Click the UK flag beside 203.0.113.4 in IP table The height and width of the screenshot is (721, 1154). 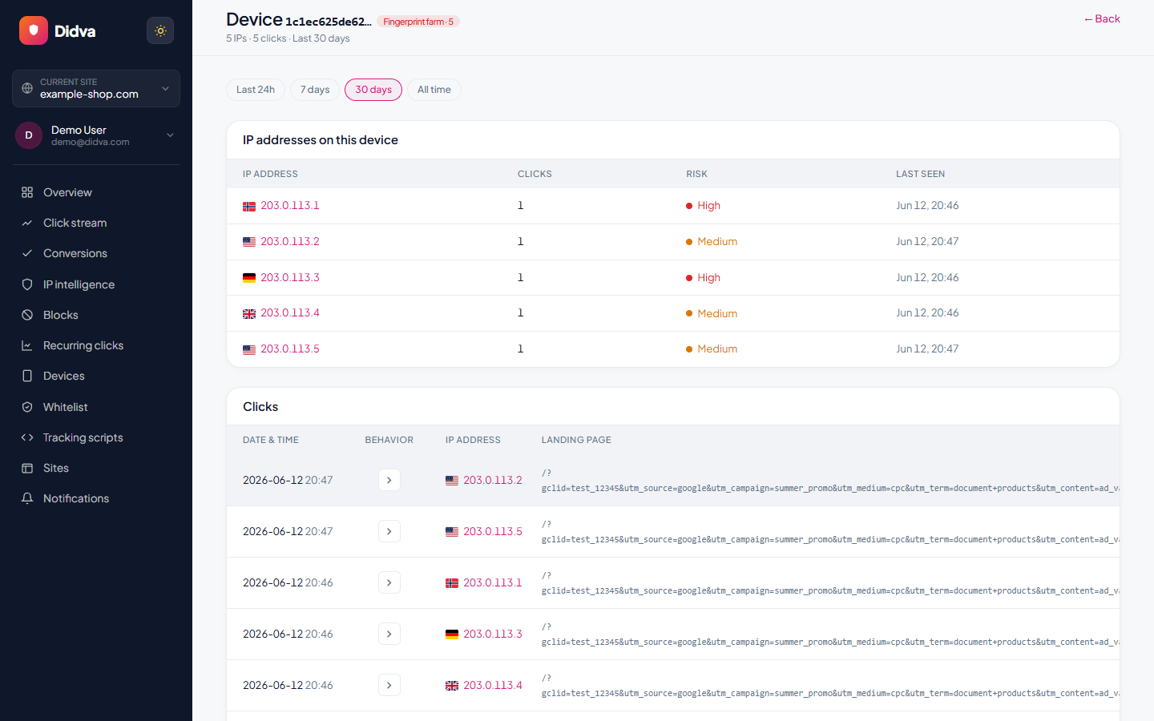249,314
